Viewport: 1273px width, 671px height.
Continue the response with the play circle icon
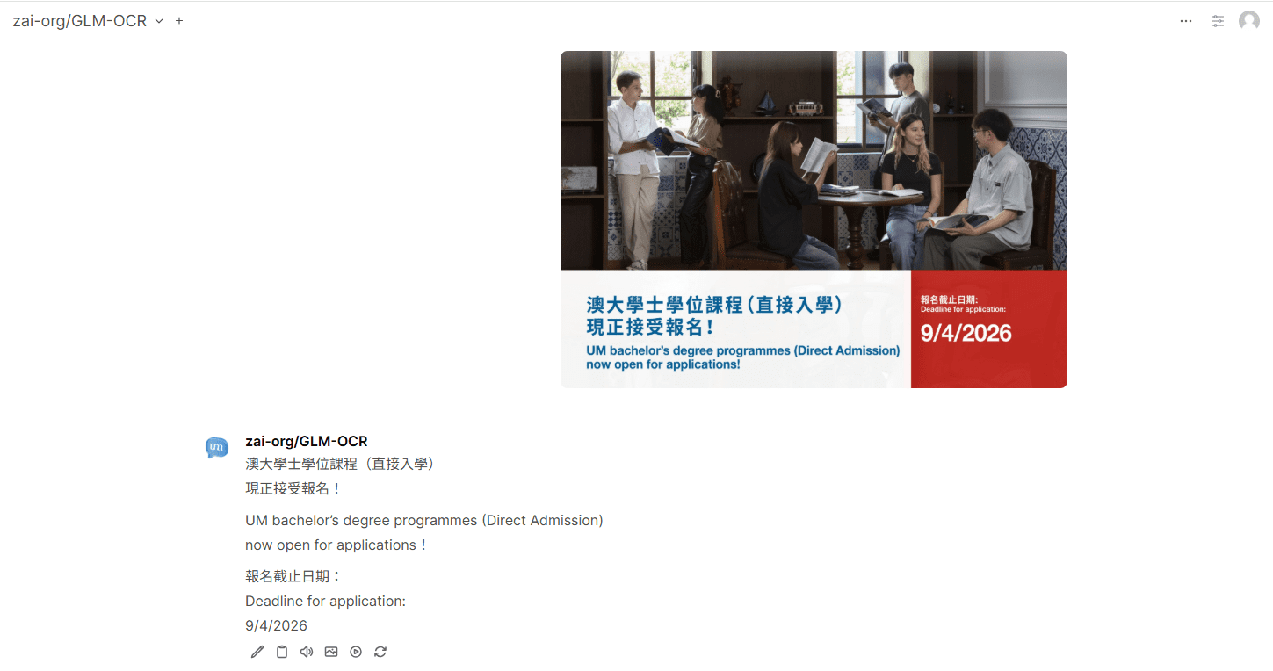356,652
